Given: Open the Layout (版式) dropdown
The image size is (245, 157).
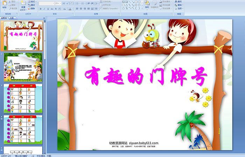Looking at the screenshot, I should (x=32, y=1).
